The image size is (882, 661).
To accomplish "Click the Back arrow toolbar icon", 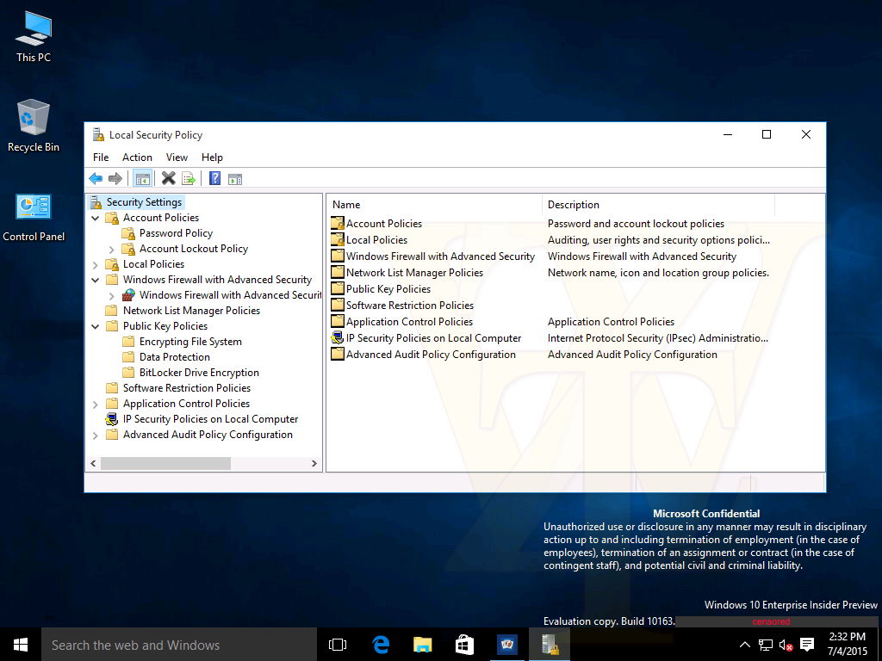I will 96,179.
